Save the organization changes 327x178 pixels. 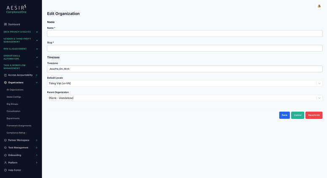pos(284,115)
